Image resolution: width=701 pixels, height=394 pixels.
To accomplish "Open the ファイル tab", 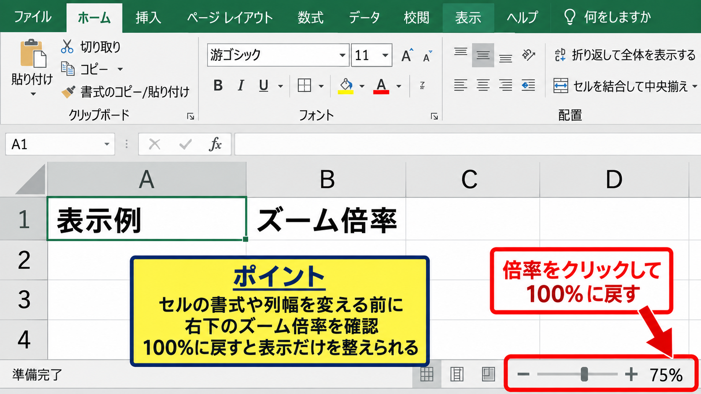I will coord(33,17).
